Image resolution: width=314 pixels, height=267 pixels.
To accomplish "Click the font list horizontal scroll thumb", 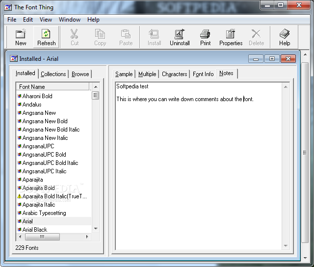I will [x=42, y=237].
